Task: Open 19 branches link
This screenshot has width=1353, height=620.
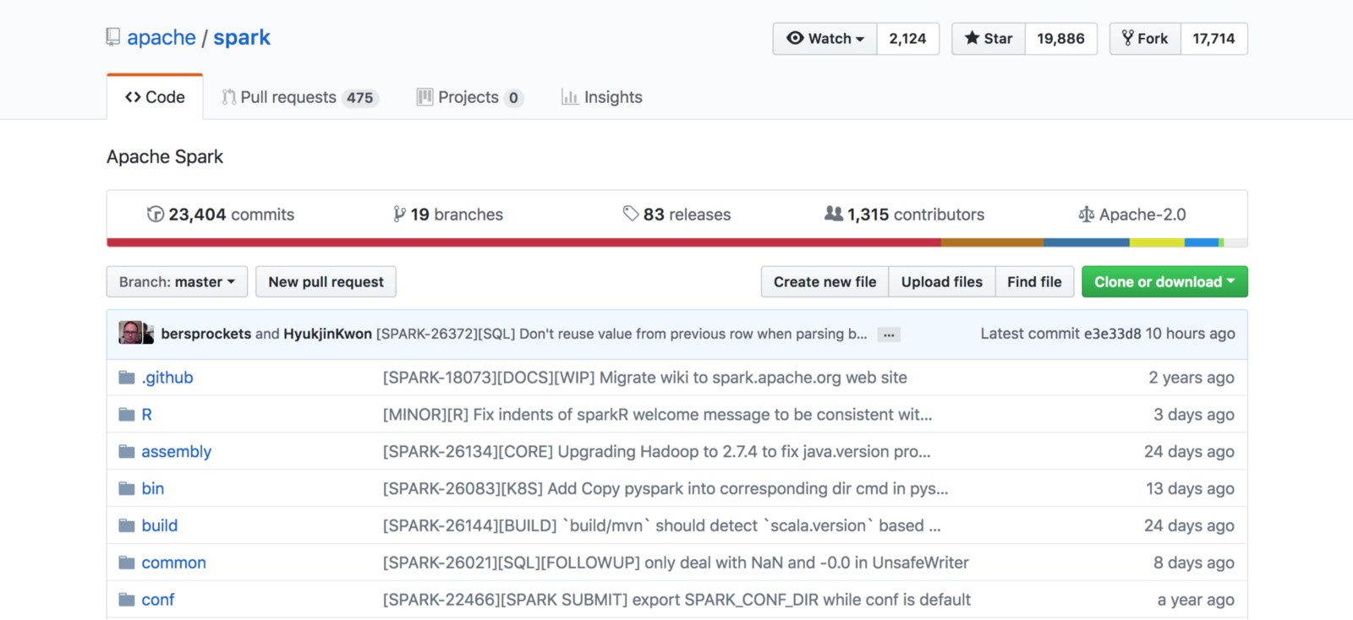Action: coord(448,215)
